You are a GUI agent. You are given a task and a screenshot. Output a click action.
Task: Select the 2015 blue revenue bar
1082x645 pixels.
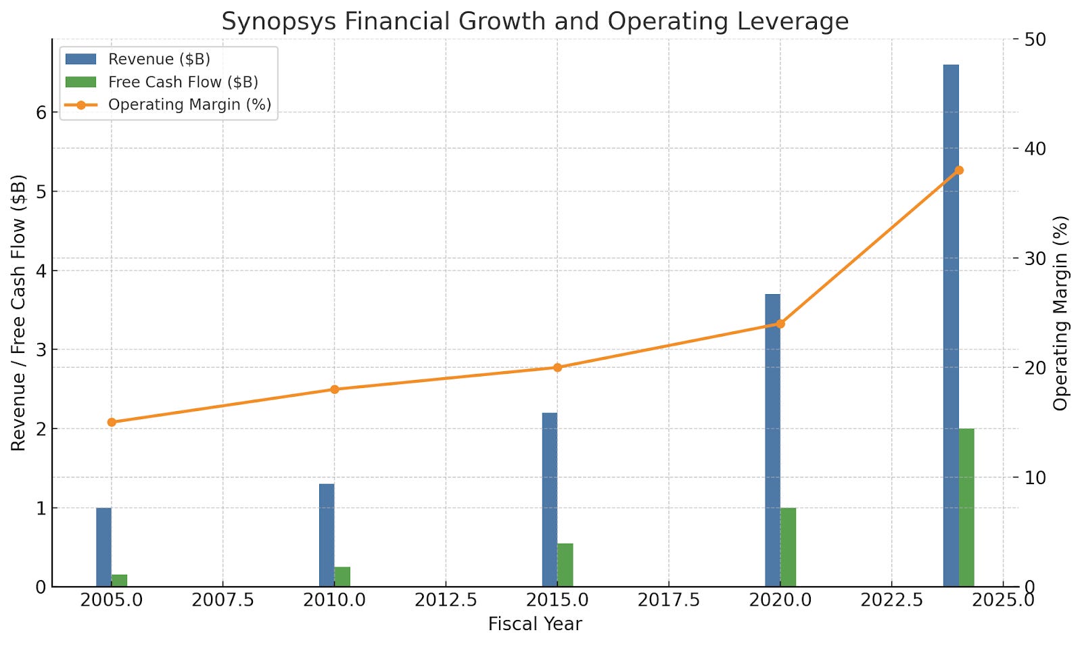click(x=550, y=500)
